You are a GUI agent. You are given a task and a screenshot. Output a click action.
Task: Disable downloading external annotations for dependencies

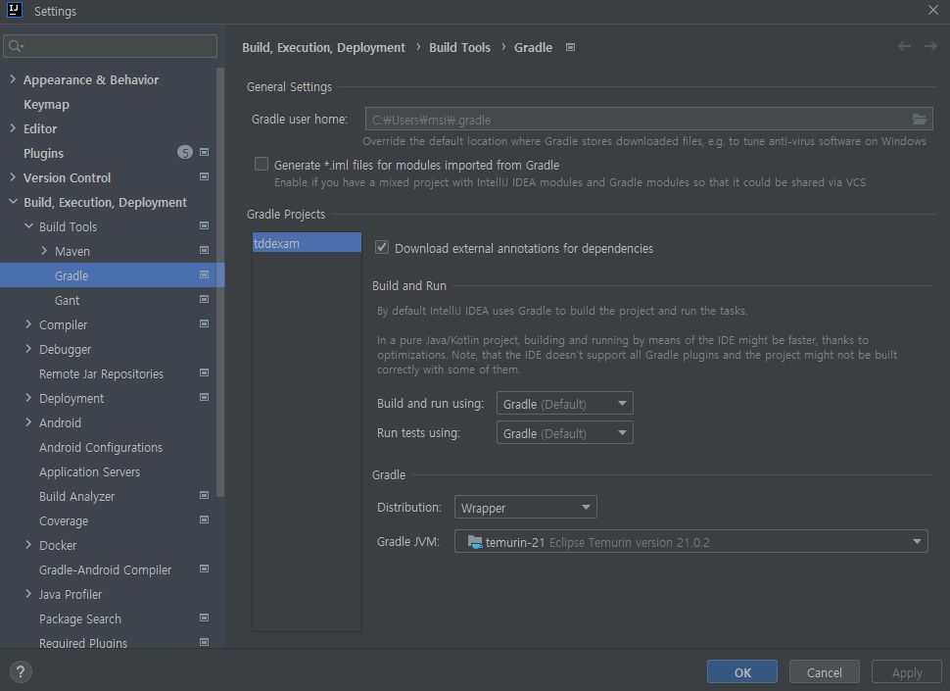coord(381,247)
